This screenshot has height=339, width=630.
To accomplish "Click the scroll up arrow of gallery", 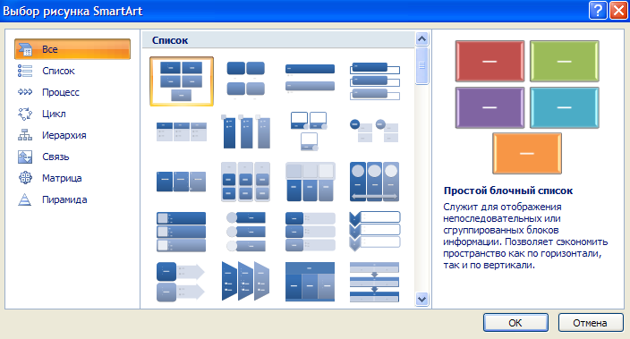I will click(421, 39).
